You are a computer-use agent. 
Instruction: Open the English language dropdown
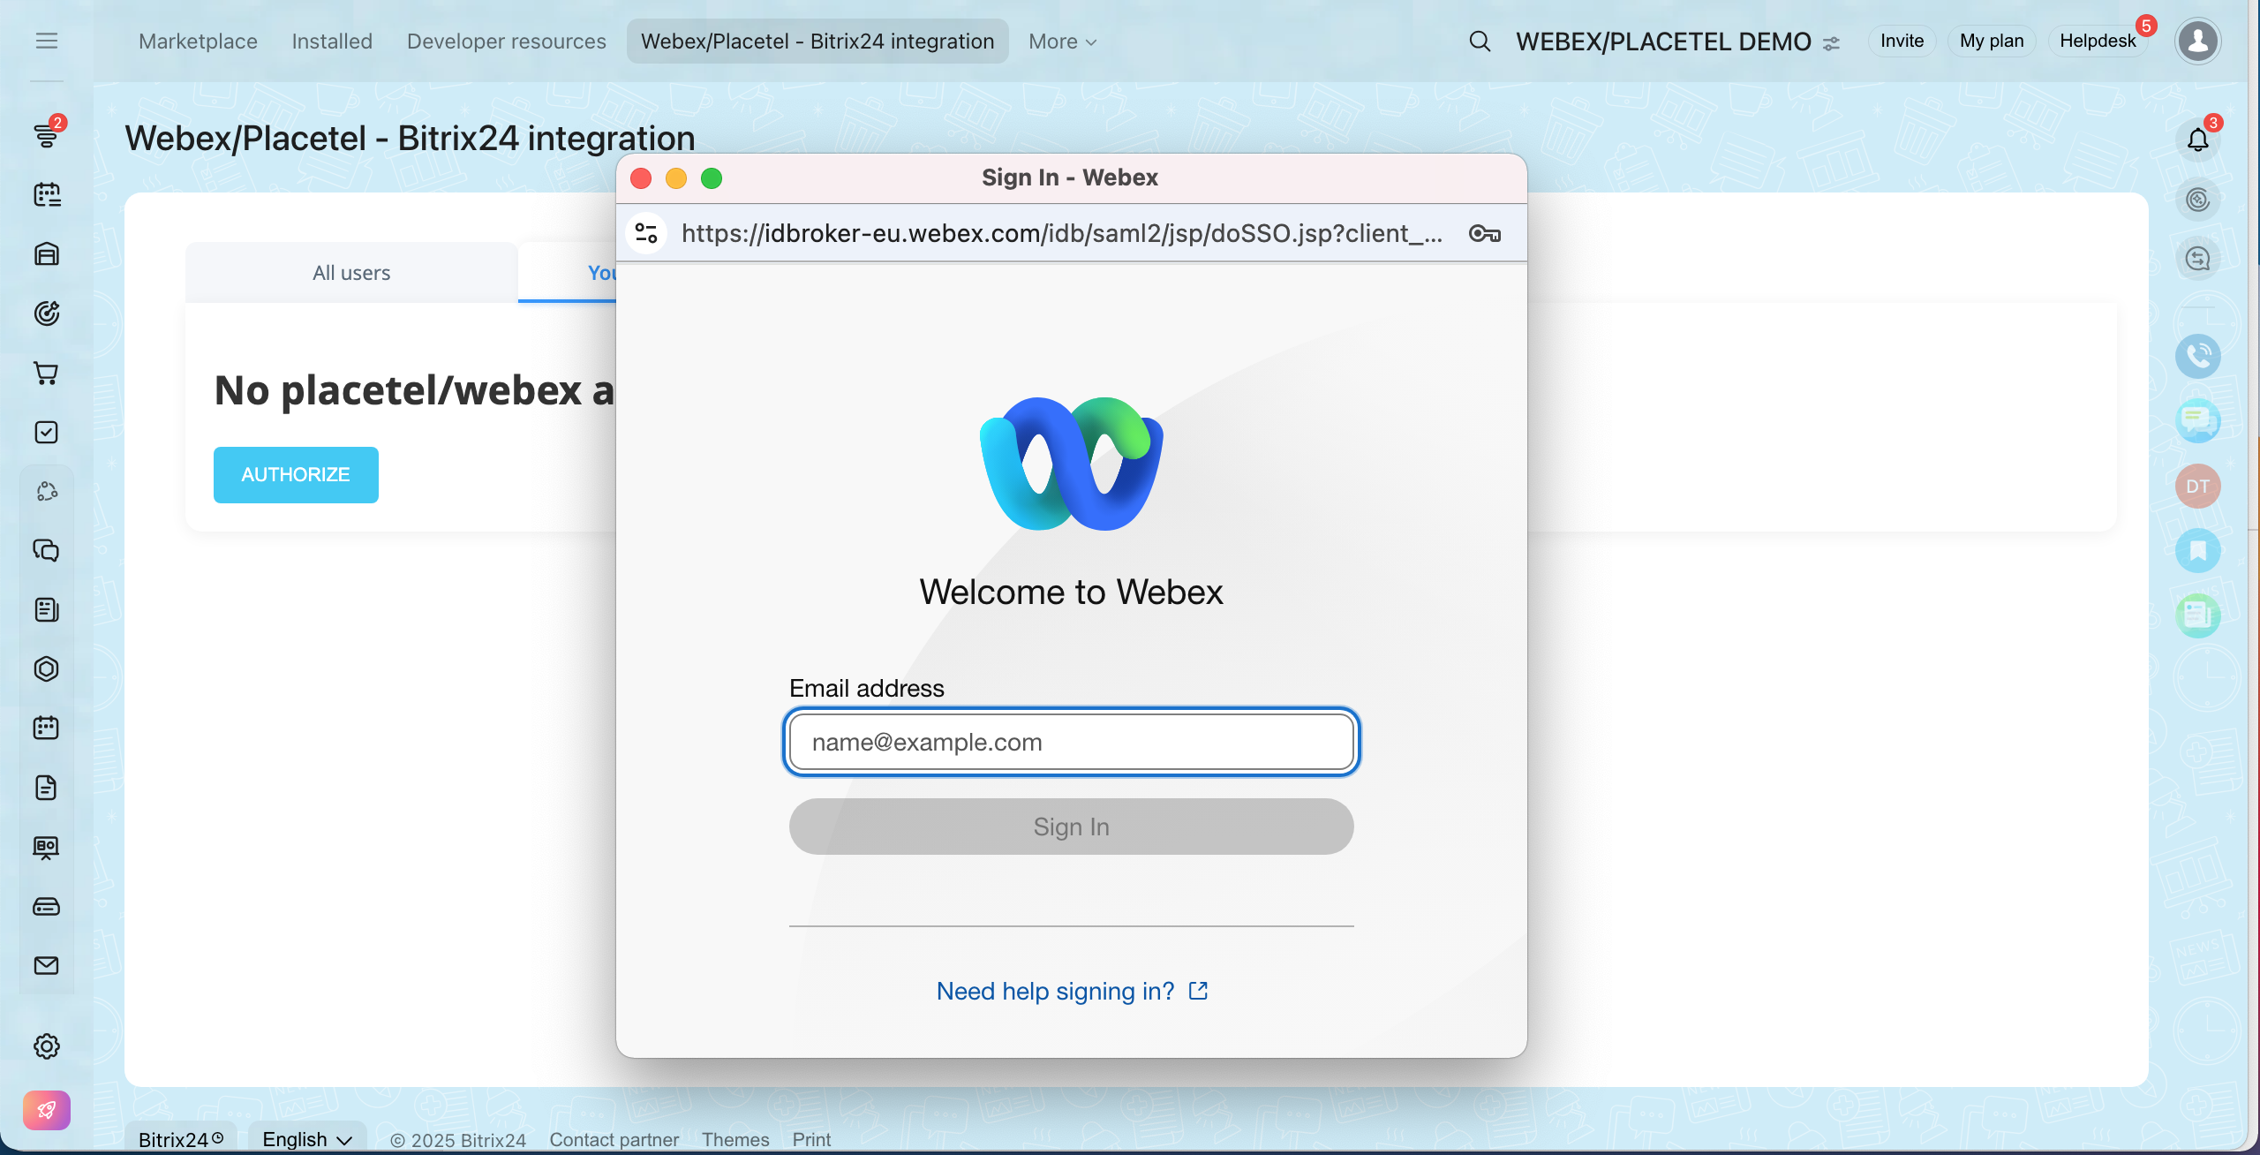pos(306,1139)
